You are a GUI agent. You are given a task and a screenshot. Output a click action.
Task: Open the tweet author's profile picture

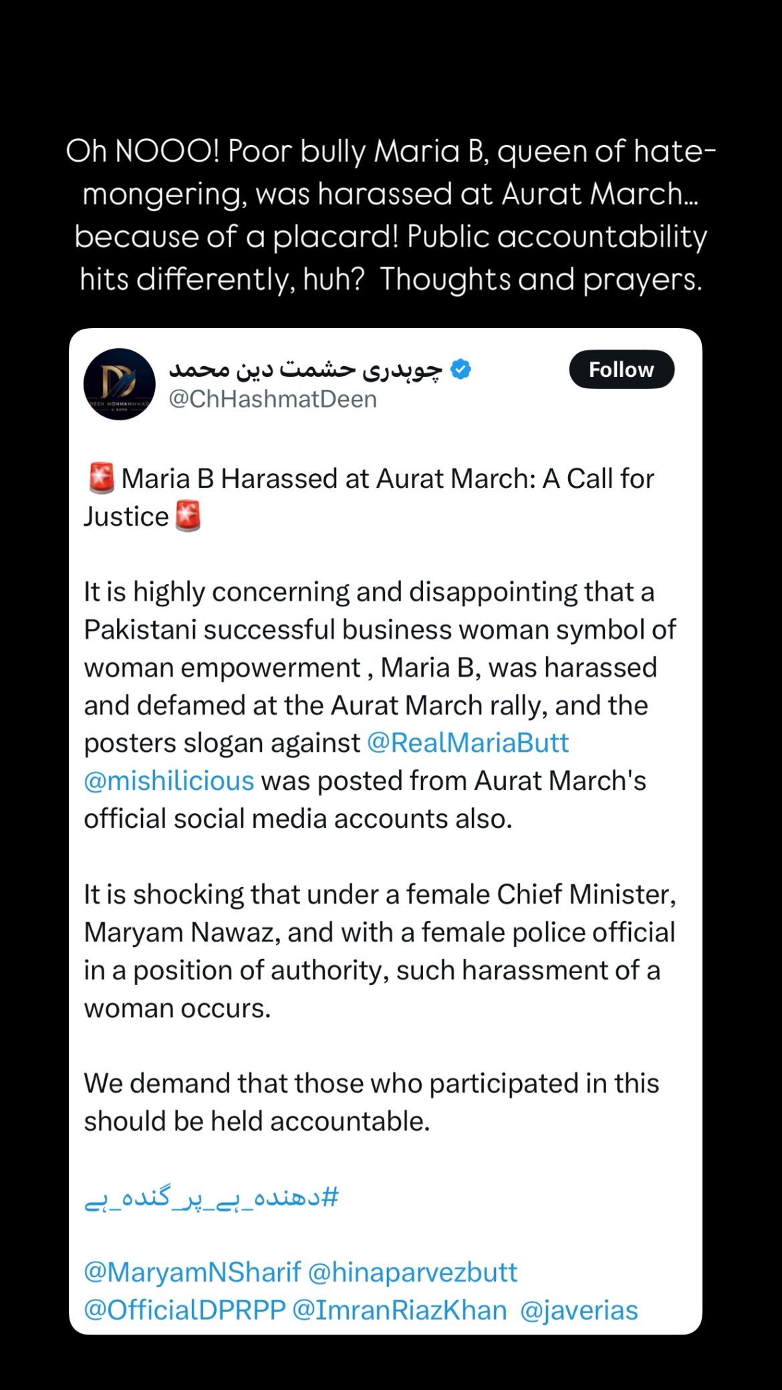(119, 384)
